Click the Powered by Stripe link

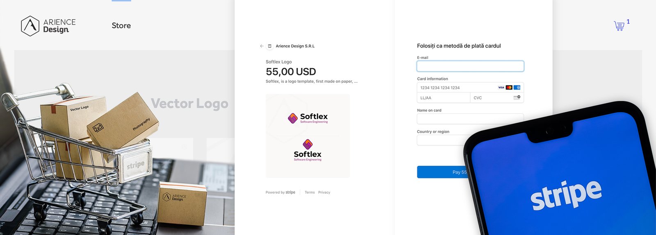pyautogui.click(x=280, y=192)
